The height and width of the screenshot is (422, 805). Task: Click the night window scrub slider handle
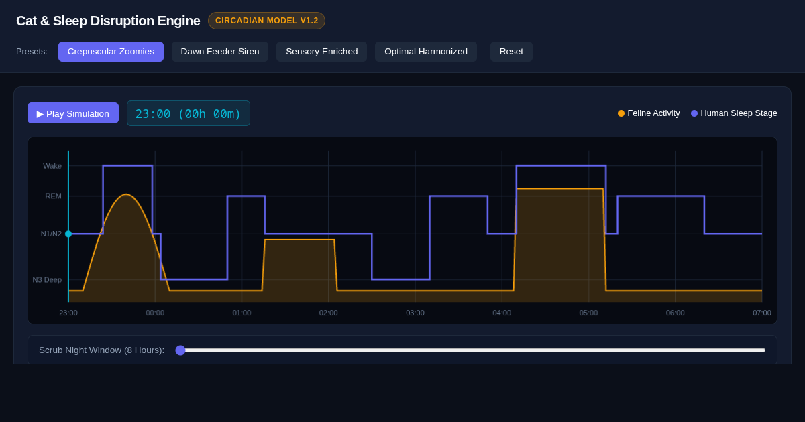180,350
